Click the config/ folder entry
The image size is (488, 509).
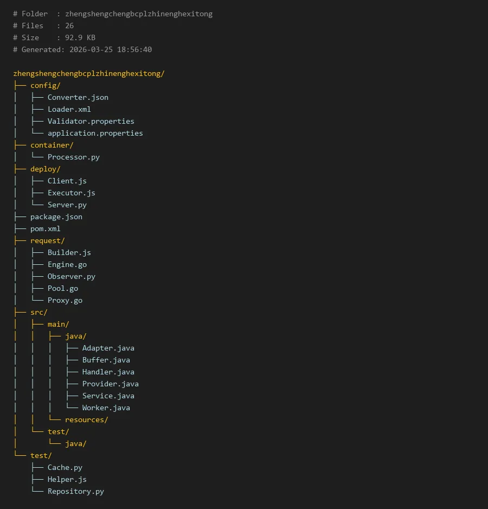tap(45, 85)
